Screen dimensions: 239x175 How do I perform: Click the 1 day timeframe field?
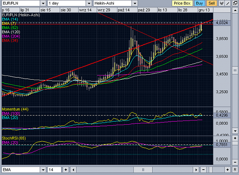(67, 3)
